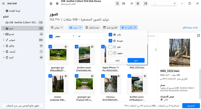Uncheck the متوسط medium chances checkbox
Viewport: 201px width, 109px height.
[x=110, y=41]
